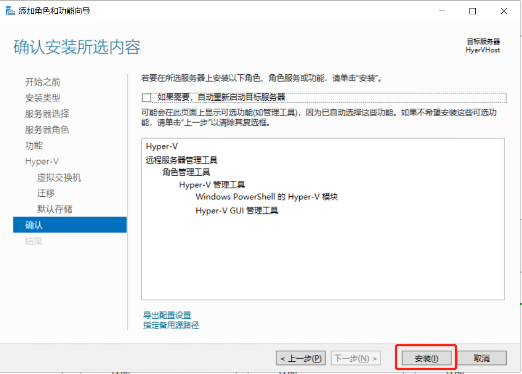Screen dimensions: 522x374
Task: Go back with the 上一步 button
Action: coord(300,358)
